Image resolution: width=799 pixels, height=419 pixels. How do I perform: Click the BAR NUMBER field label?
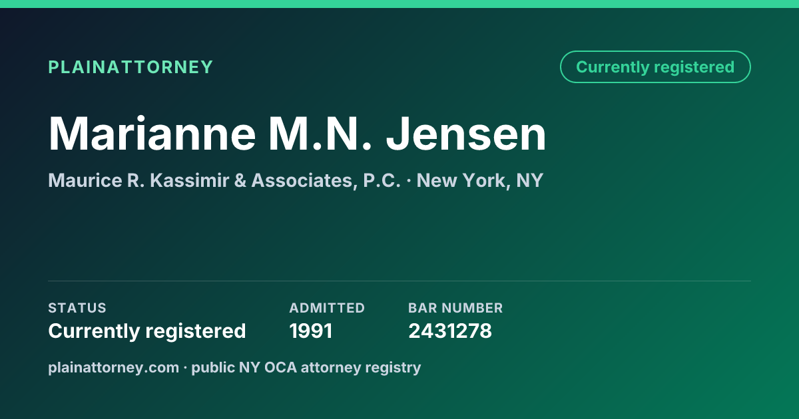(x=455, y=308)
